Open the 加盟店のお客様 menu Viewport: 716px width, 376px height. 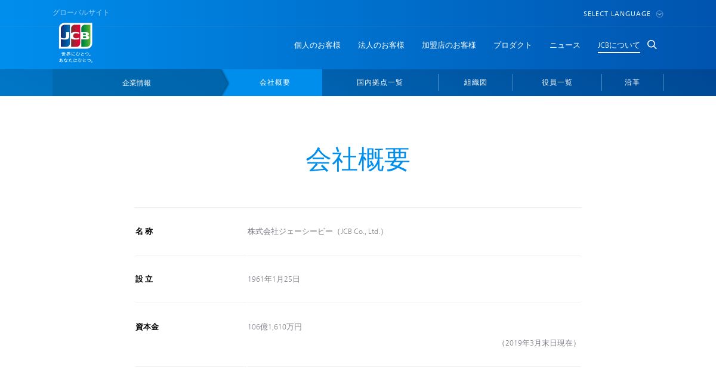coord(449,45)
